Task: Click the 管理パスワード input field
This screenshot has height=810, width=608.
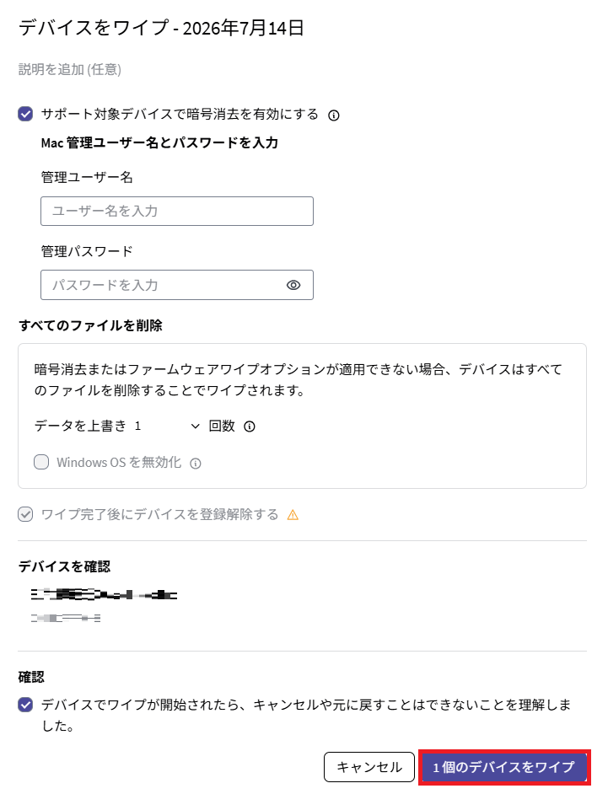Action: pos(177,285)
